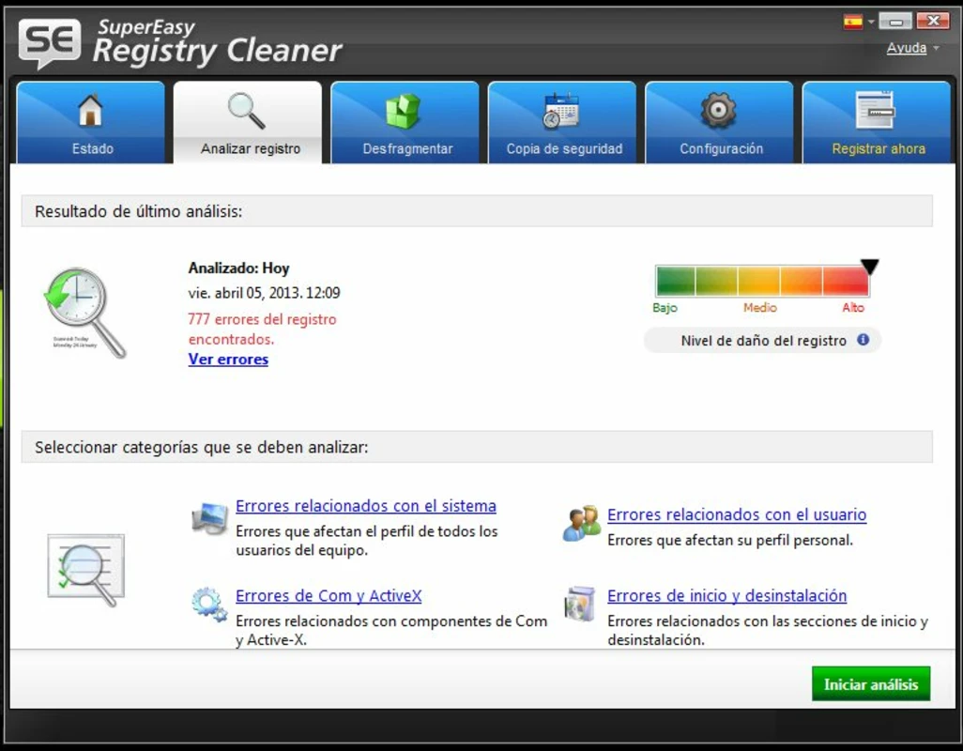Click the black gauge pointer at Alto
The width and height of the screenshot is (963, 751).
click(869, 267)
